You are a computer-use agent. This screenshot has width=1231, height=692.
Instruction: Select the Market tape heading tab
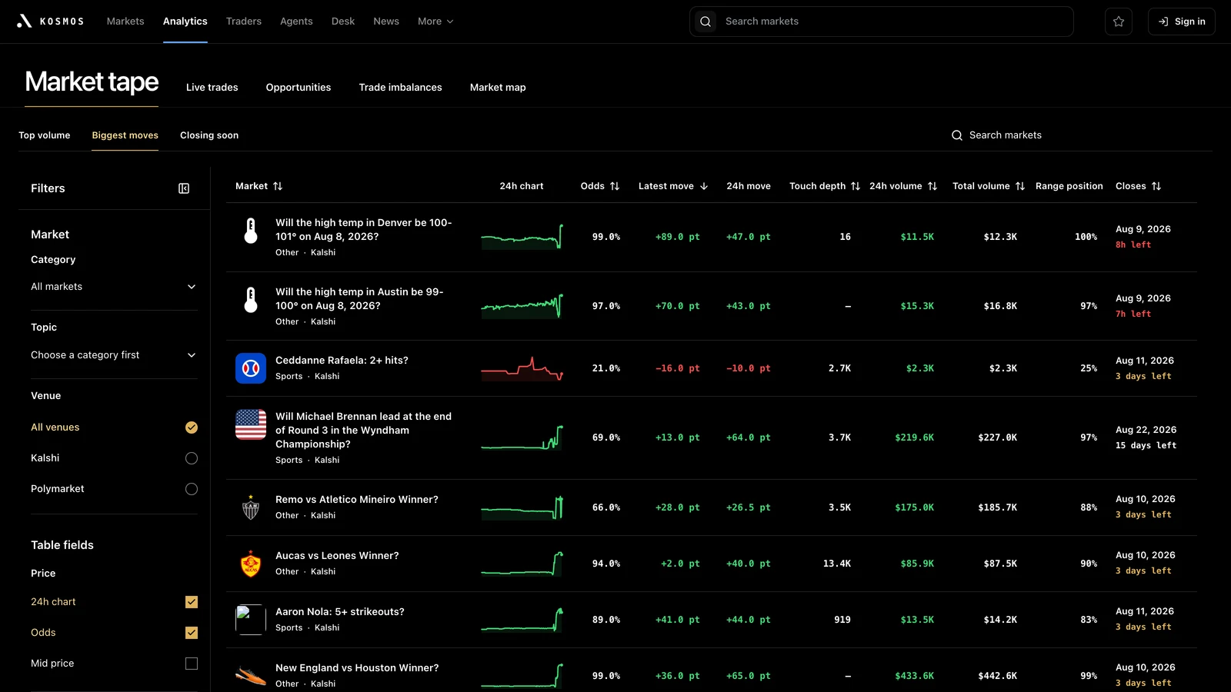(x=92, y=82)
